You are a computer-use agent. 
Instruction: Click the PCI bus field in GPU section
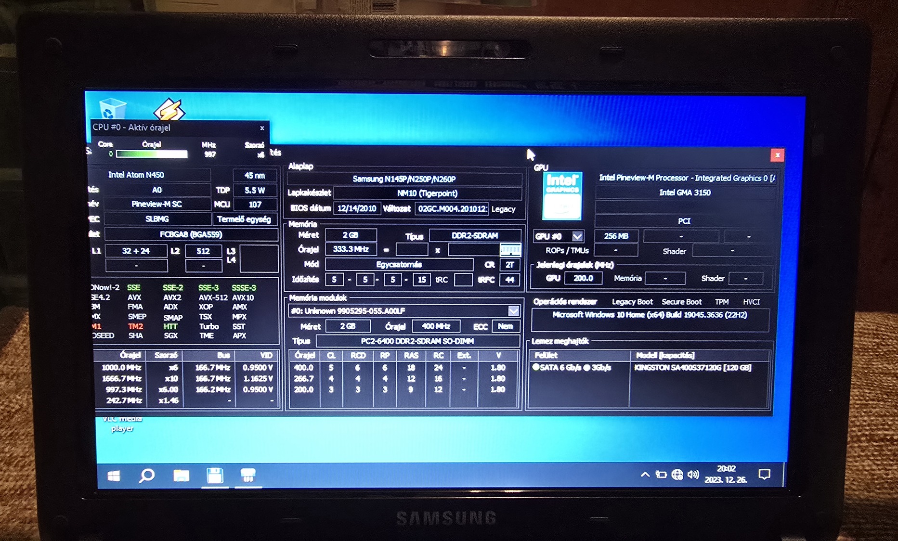684,221
